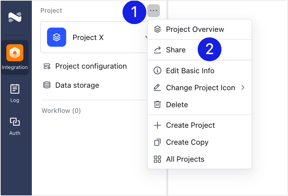This screenshot has height=196, width=288.
Task: Open All Projects from the menu
Action: tap(185, 159)
